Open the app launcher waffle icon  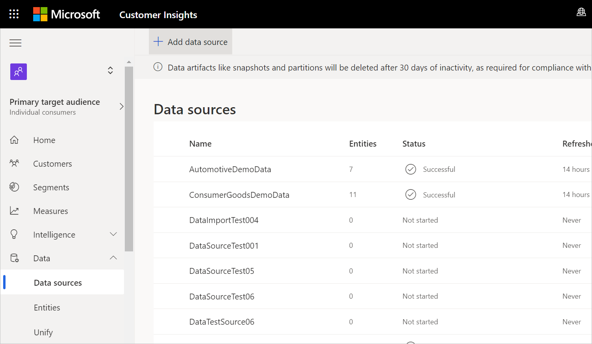[x=14, y=14]
